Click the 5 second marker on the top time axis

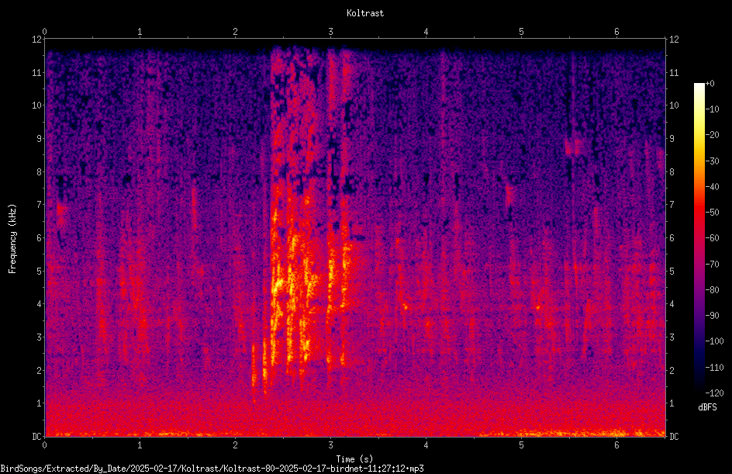point(521,32)
